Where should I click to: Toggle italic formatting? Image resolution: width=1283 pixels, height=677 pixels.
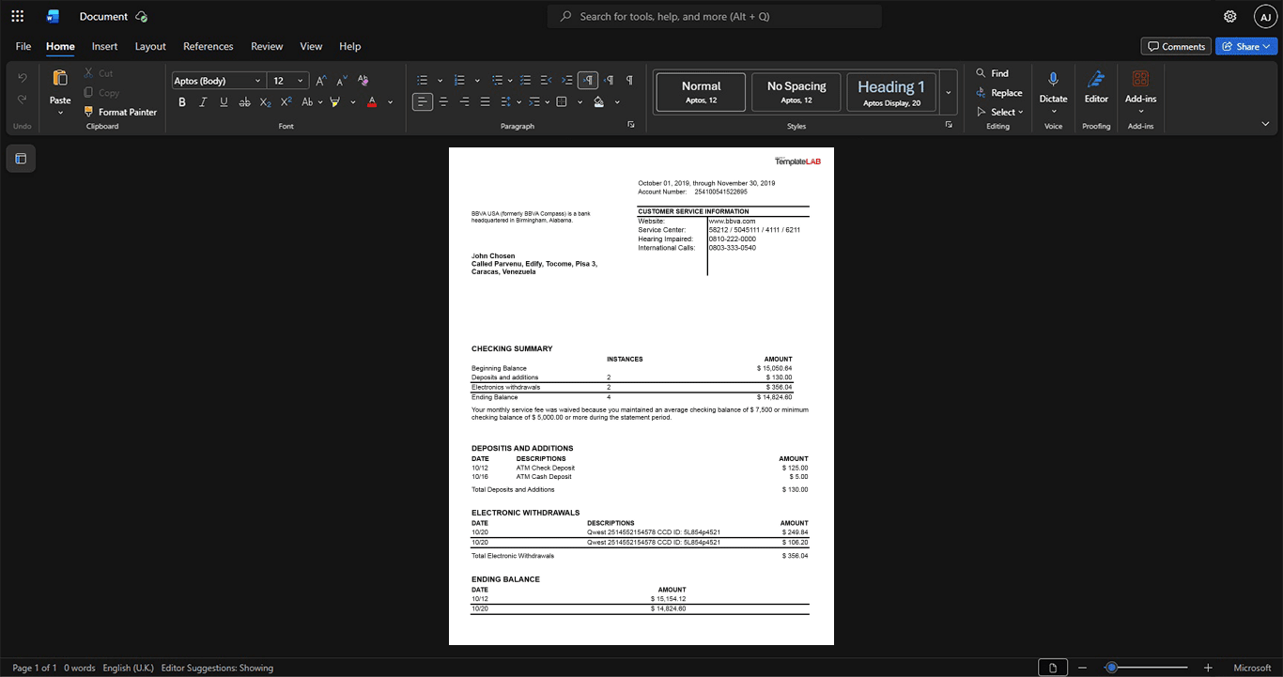click(x=203, y=101)
